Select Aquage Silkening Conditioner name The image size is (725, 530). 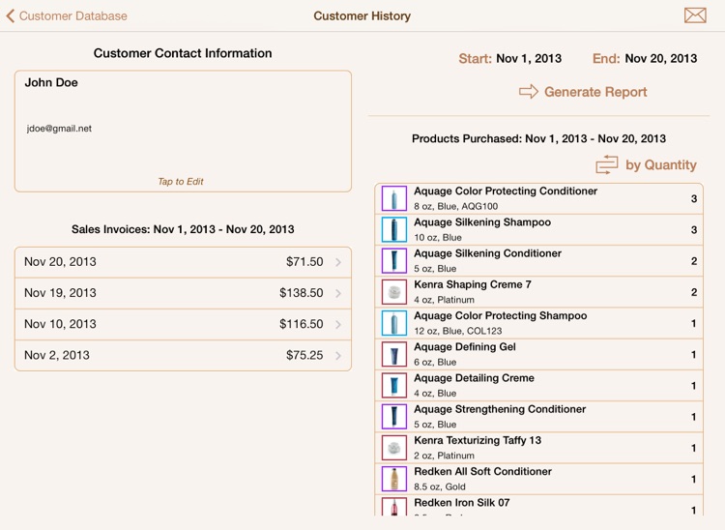pos(487,253)
